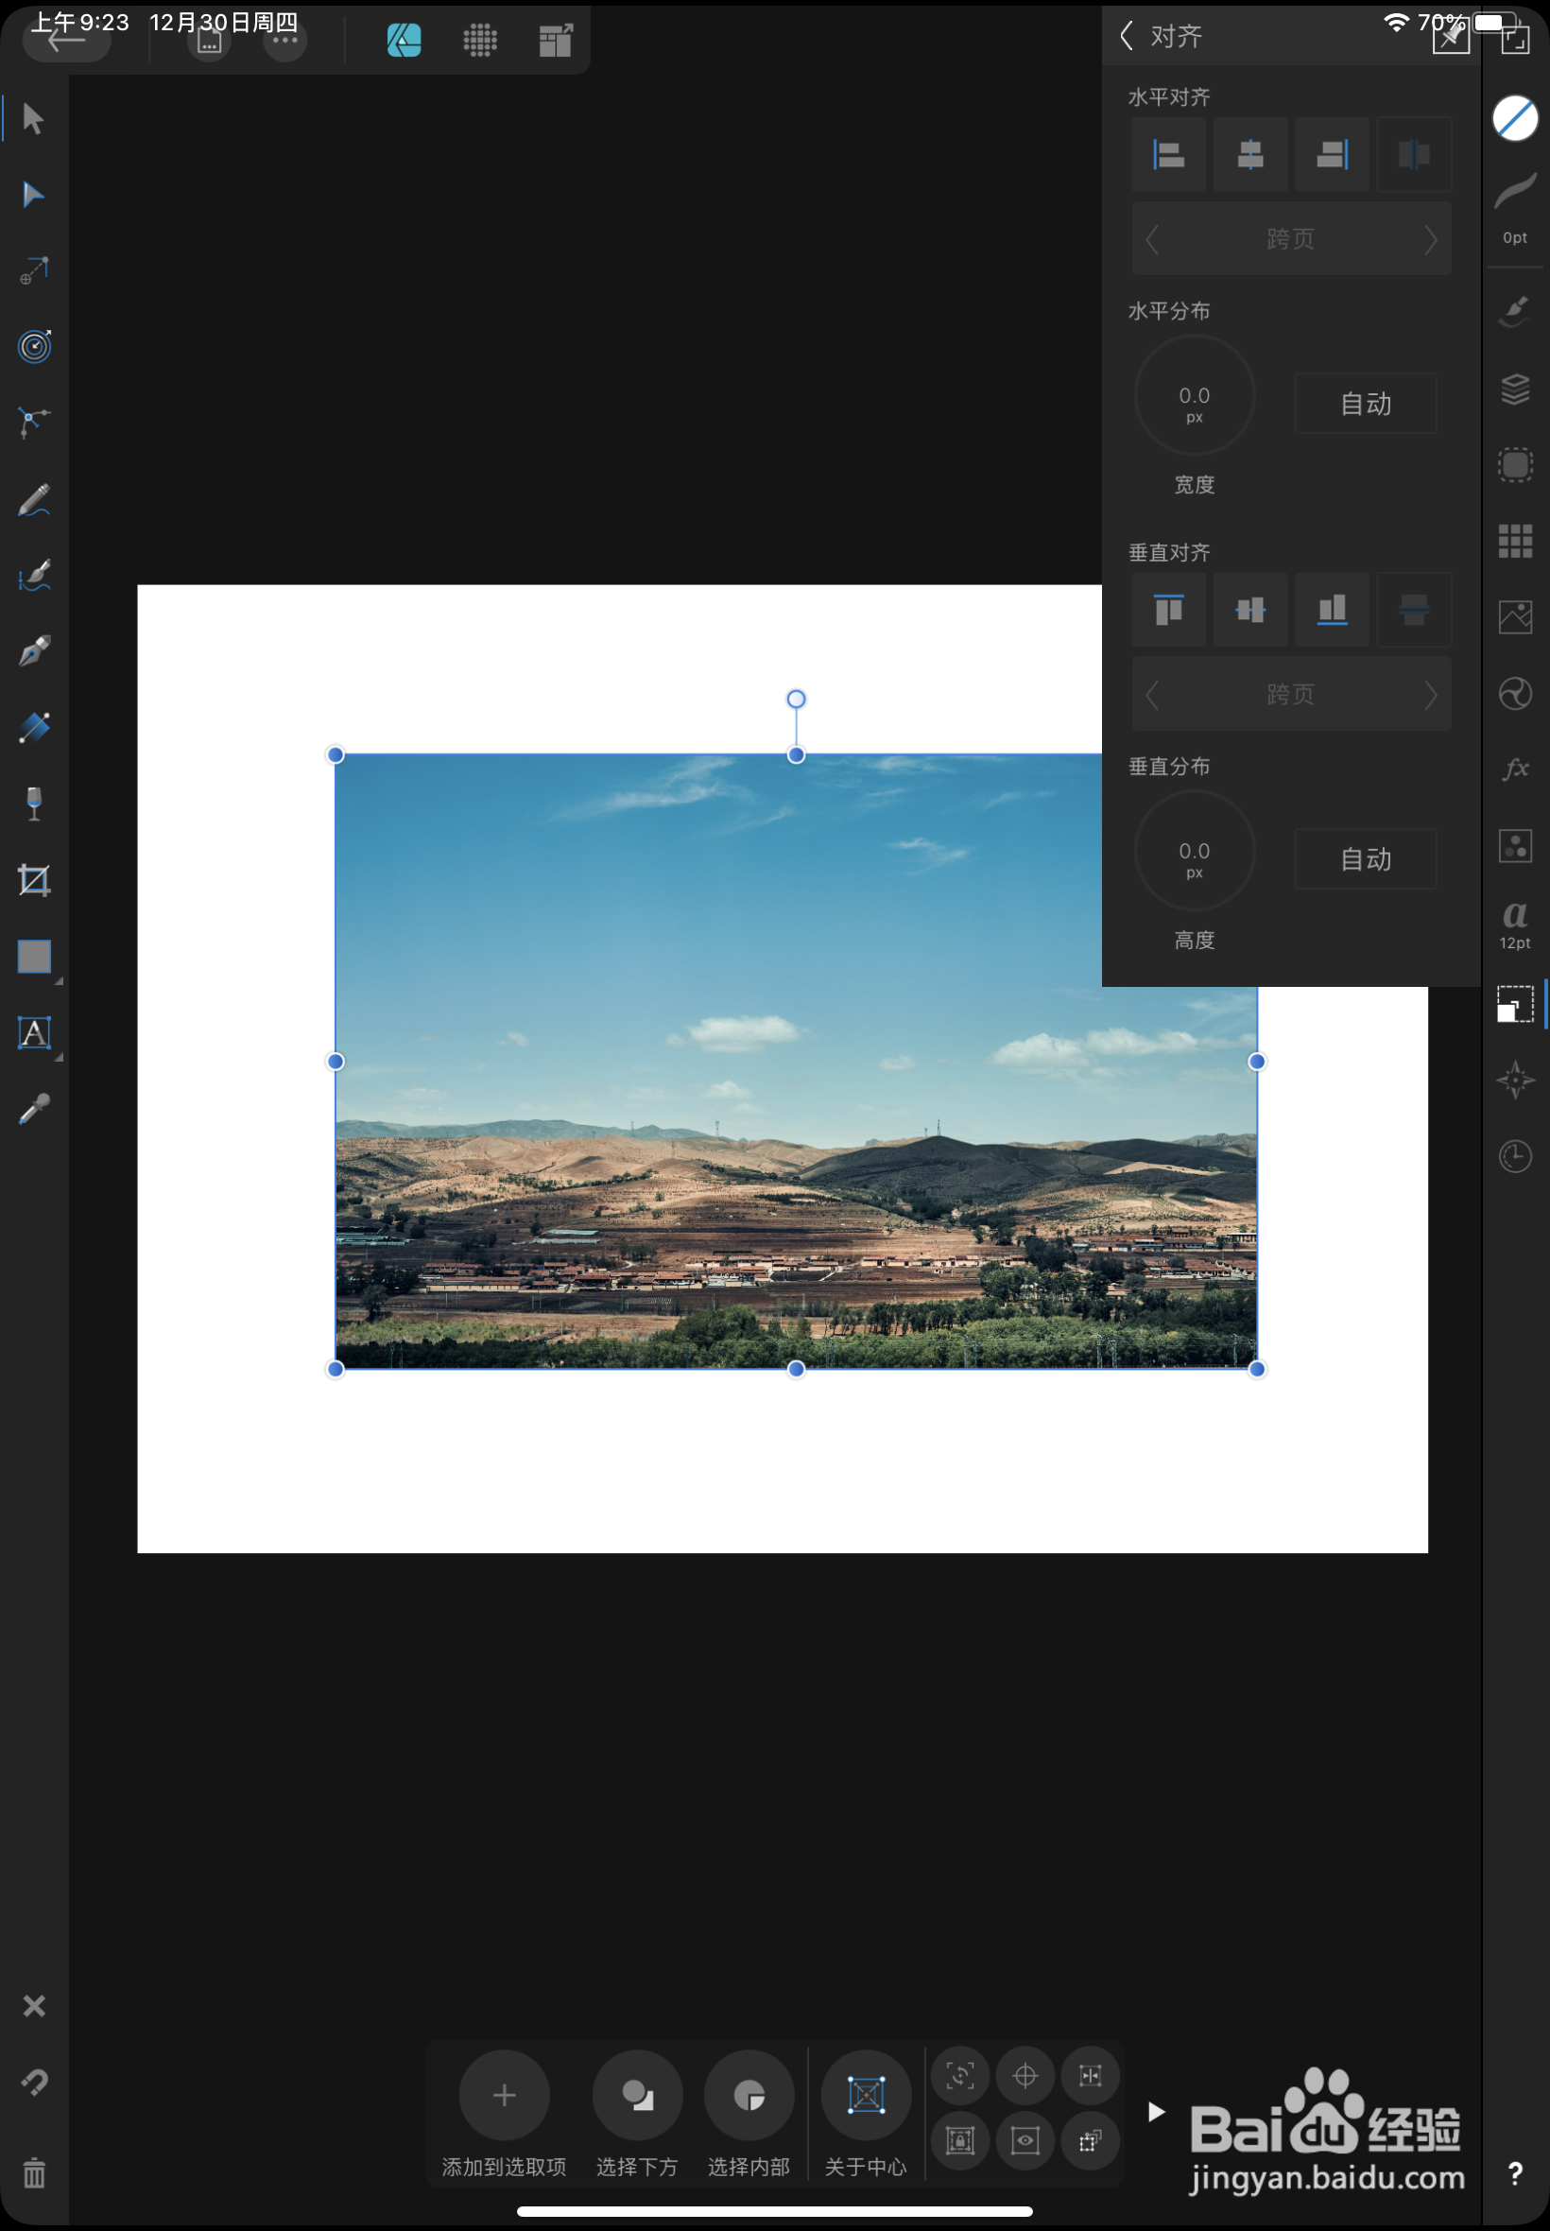Image resolution: width=1550 pixels, height=2231 pixels.
Task: Select the Contour tool
Action: point(34,347)
